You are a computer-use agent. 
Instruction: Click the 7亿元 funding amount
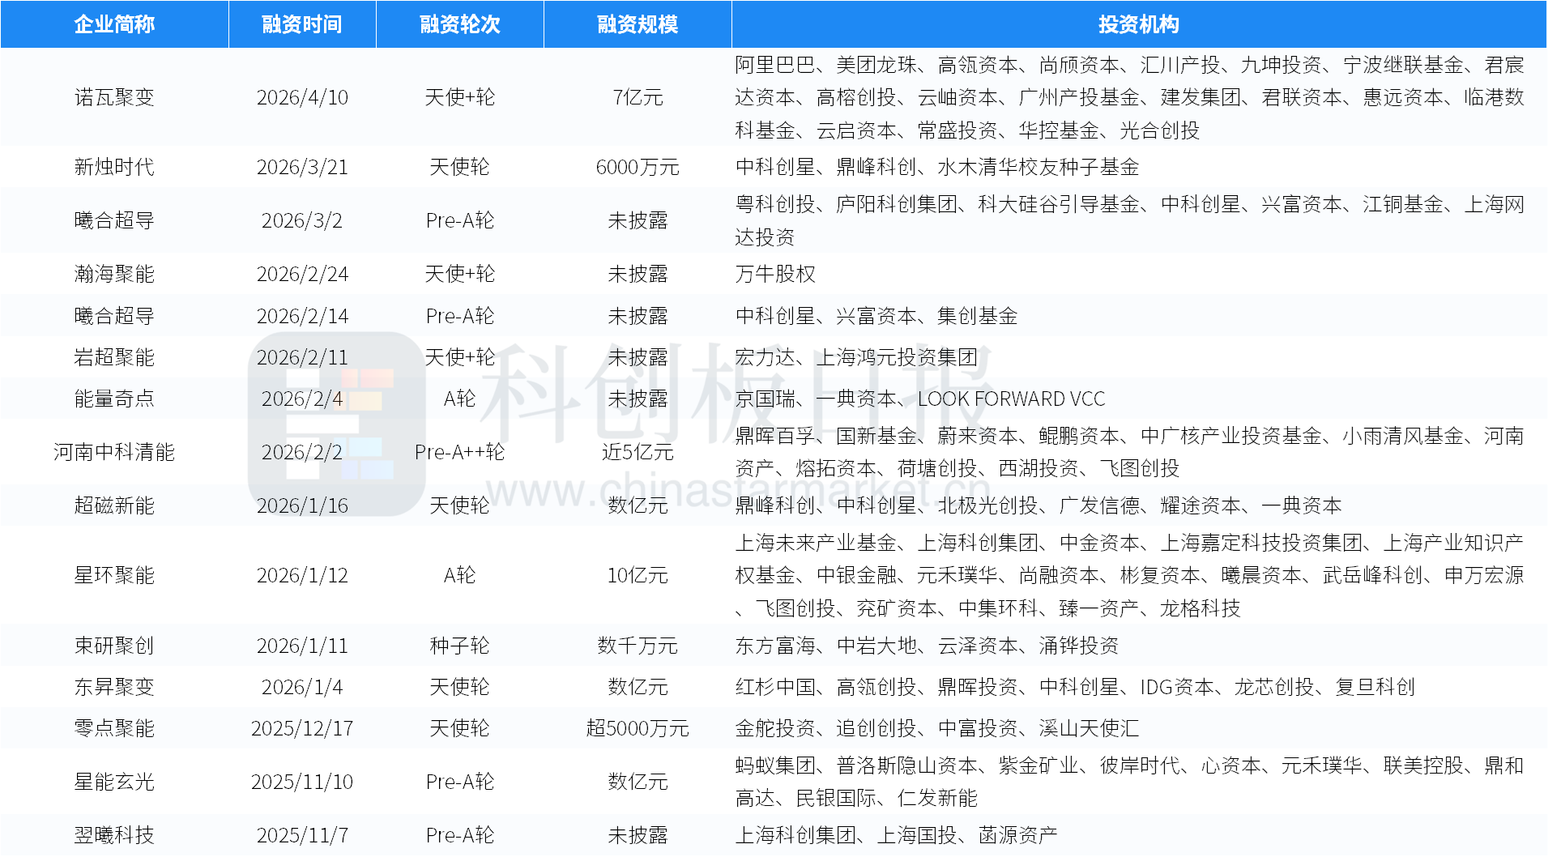point(638,97)
